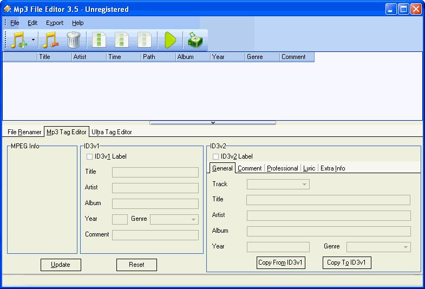Switch to the Ultra Tag Editor tab
Viewport: 425px width, 289px height.
coord(112,132)
